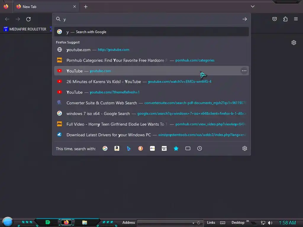Open the Firefox application menu

pyautogui.click(x=296, y=19)
